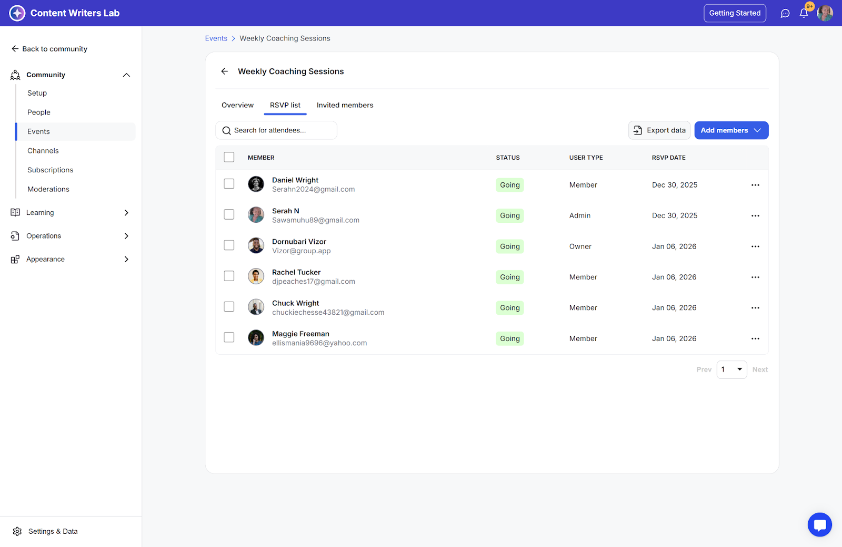842x547 pixels.
Task: Select Dornubari Vizor's row checkbox
Action: [229, 245]
